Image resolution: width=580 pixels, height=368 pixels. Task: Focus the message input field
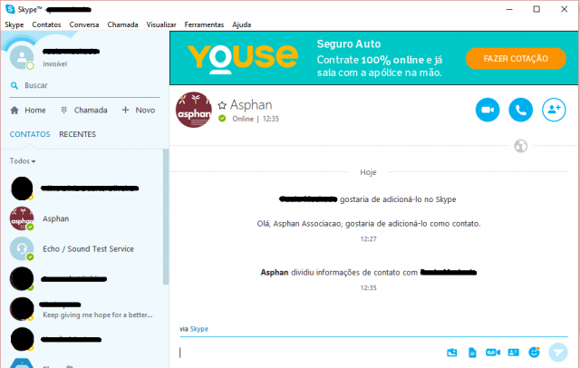pyautogui.click(x=309, y=353)
